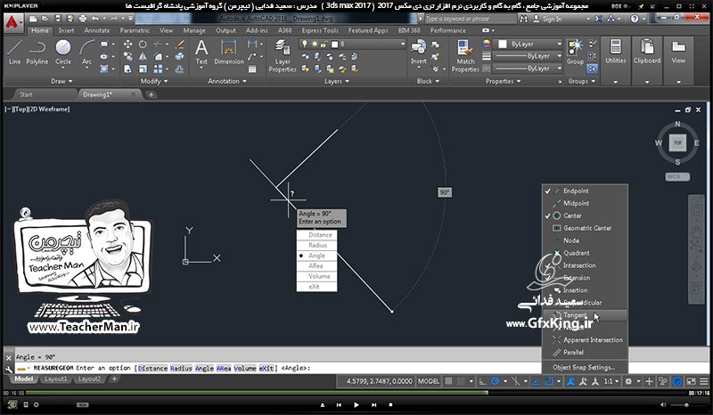713x415 pixels.
Task: Switch to the Insert ribbon tab
Action: coord(66,30)
